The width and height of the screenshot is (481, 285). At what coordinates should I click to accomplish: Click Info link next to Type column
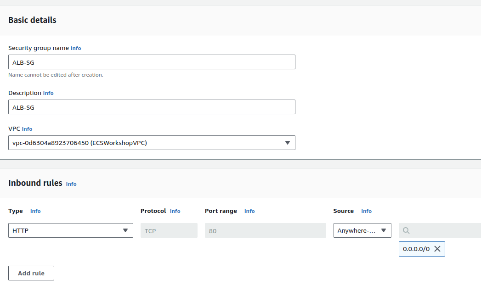(35, 211)
